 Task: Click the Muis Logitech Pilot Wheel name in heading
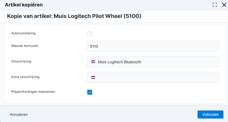[x=88, y=16]
